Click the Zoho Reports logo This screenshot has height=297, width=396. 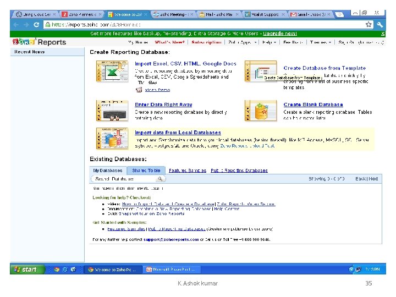(40, 42)
